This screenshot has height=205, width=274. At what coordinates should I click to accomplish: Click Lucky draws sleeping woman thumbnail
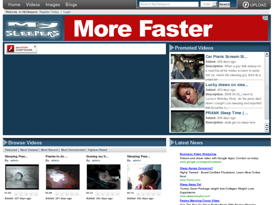[x=187, y=95]
